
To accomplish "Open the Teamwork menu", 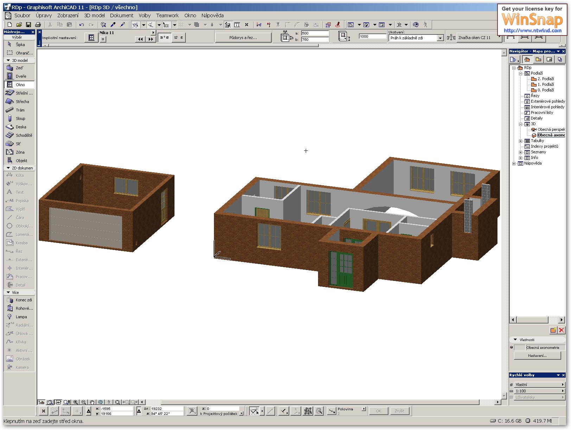I will point(167,15).
